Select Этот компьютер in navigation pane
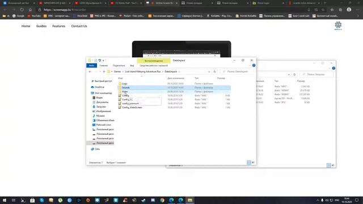This screenshot has width=363, height=204. 102,93
